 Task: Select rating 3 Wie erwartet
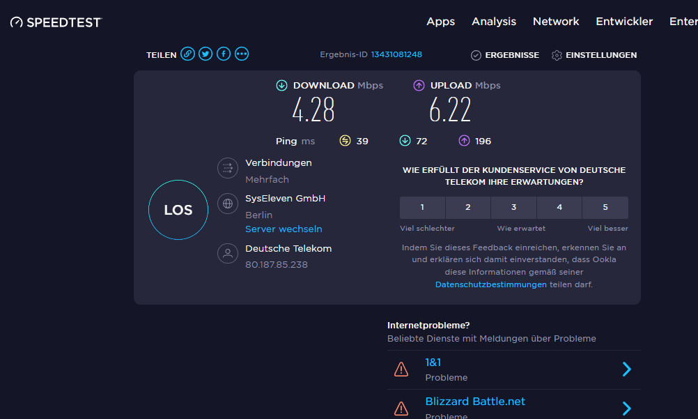pos(513,208)
